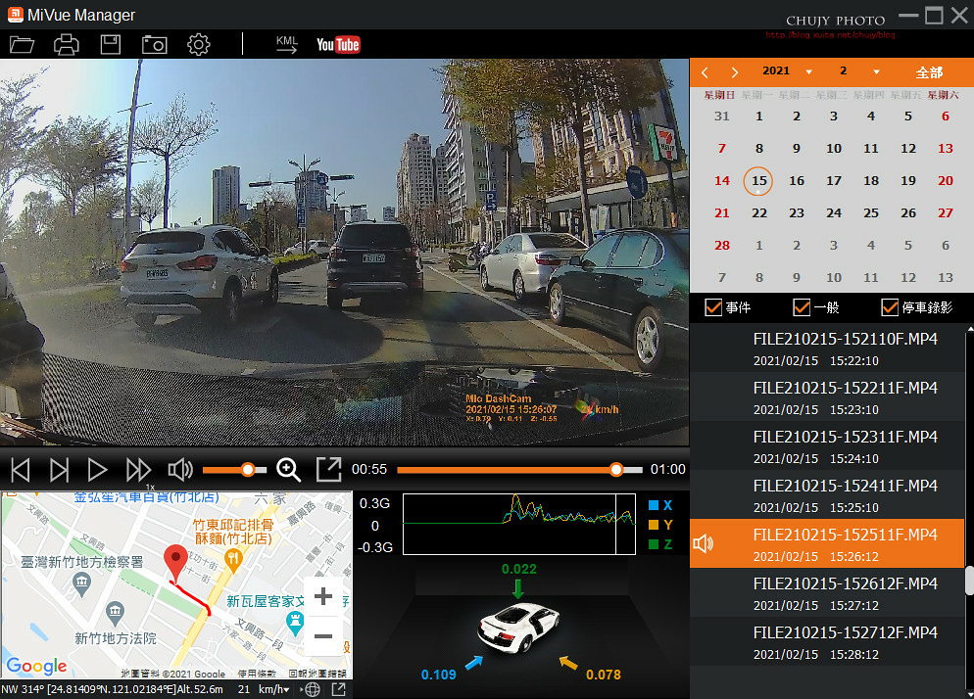The image size is (974, 699).
Task: Pick February 20 on the calendar
Action: [x=946, y=181]
